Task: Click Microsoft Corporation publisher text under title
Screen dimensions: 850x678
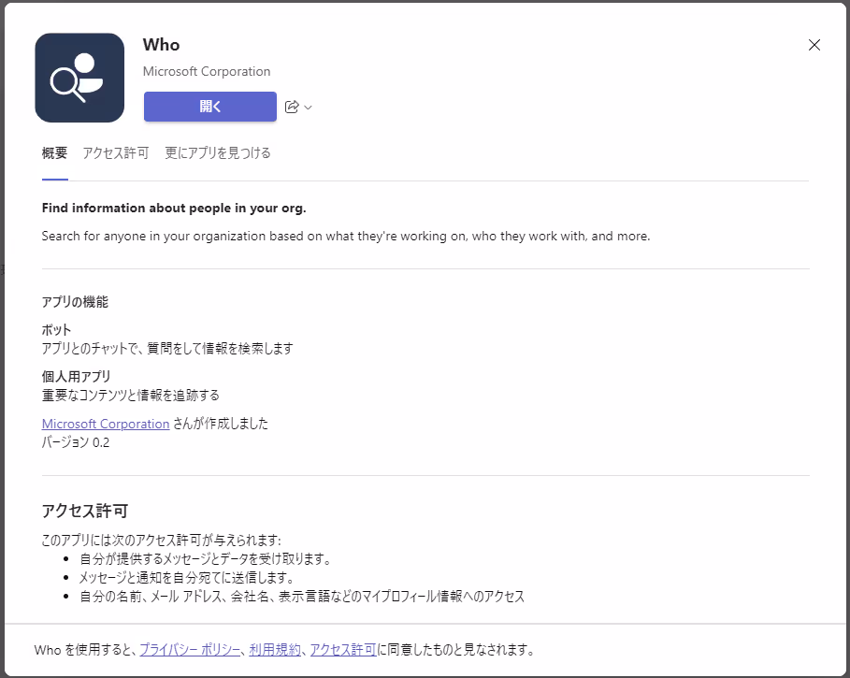Action: (207, 71)
